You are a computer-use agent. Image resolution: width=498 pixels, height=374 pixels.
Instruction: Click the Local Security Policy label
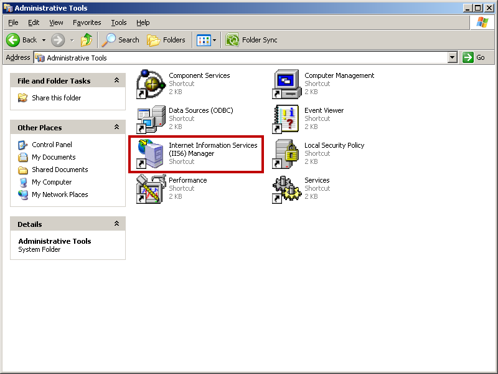(x=334, y=145)
